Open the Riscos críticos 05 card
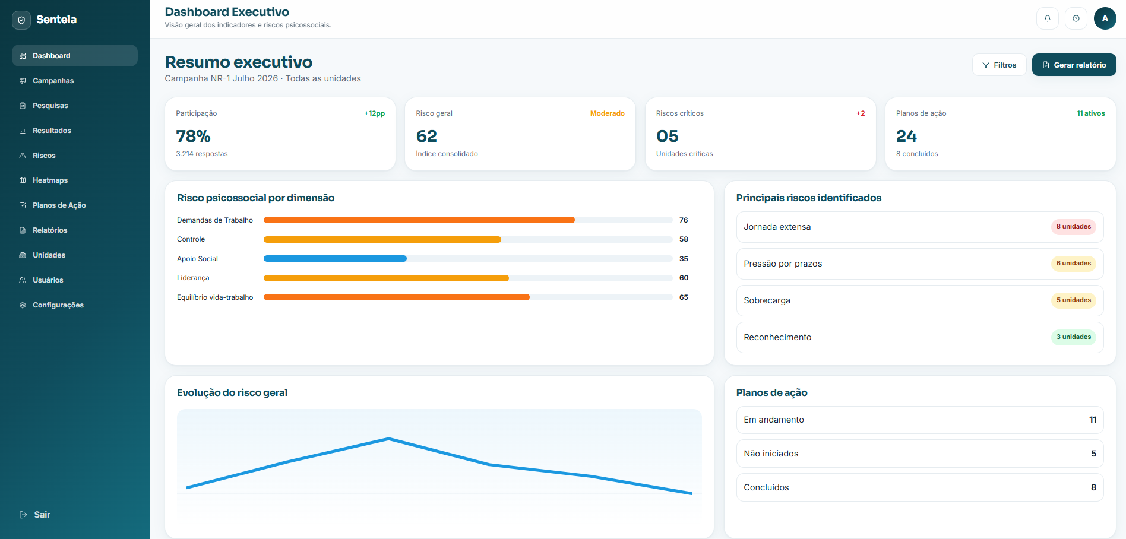Image resolution: width=1126 pixels, height=539 pixels. [x=760, y=134]
